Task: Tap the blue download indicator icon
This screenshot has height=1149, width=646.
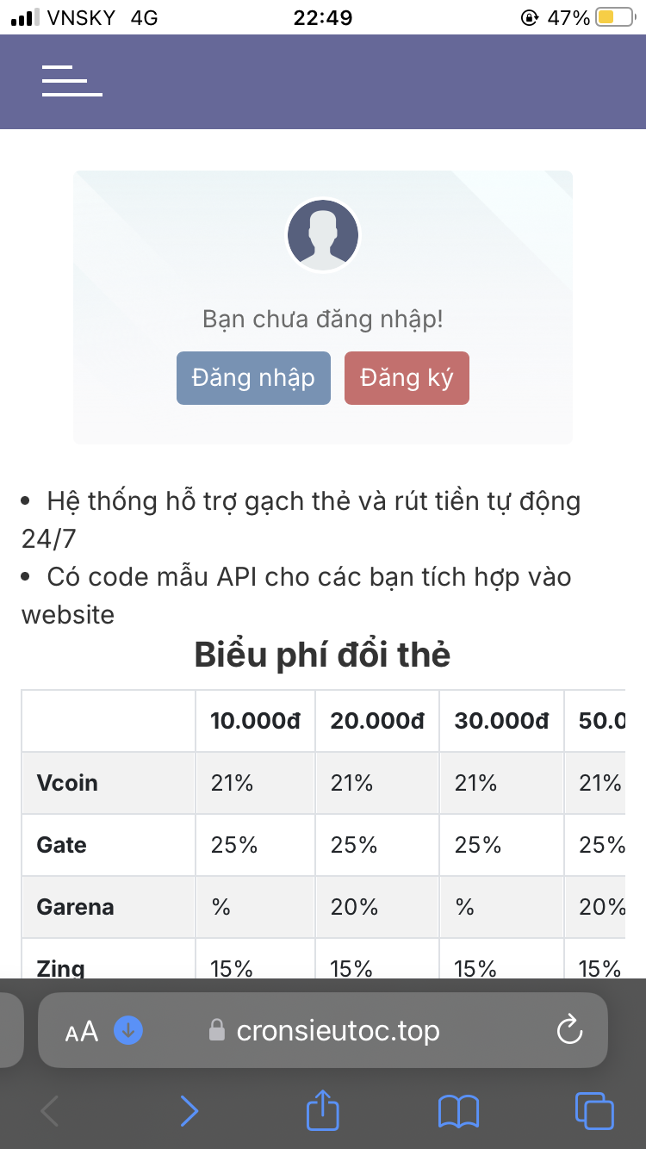Action: 128,1030
